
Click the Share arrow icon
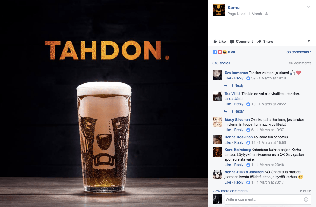point(259,42)
